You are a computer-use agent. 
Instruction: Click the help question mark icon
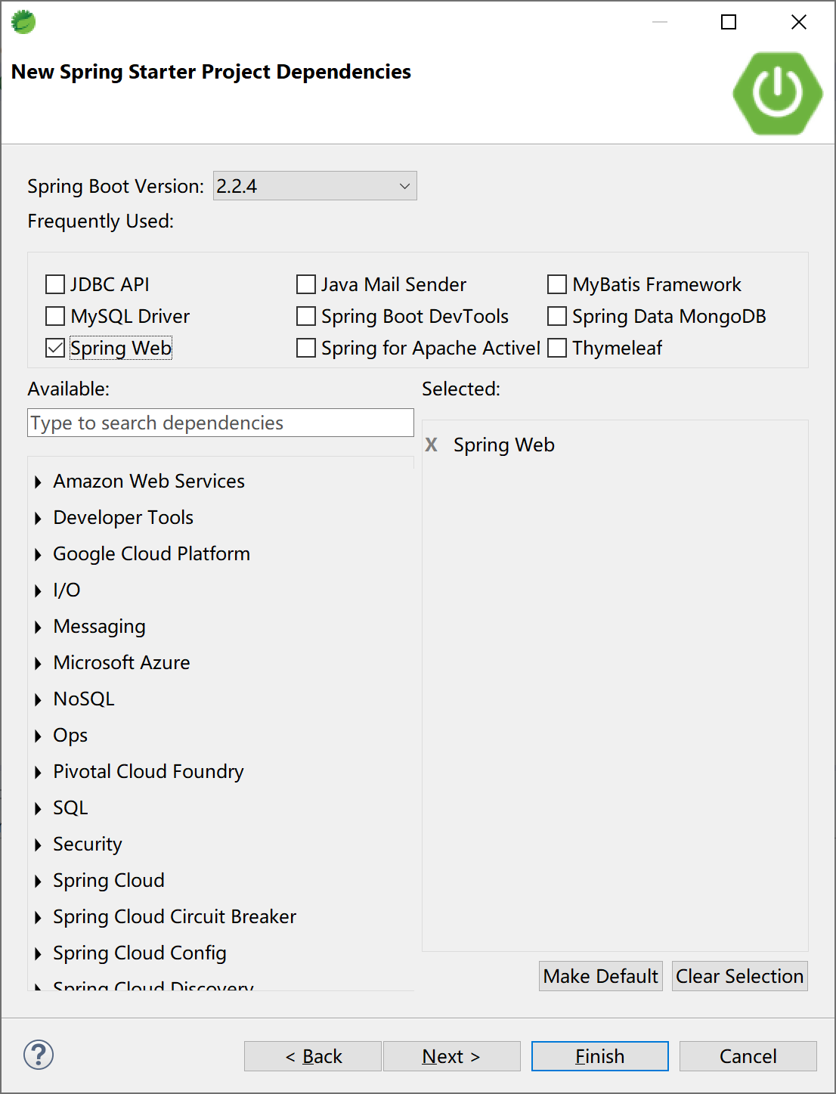tap(39, 1055)
